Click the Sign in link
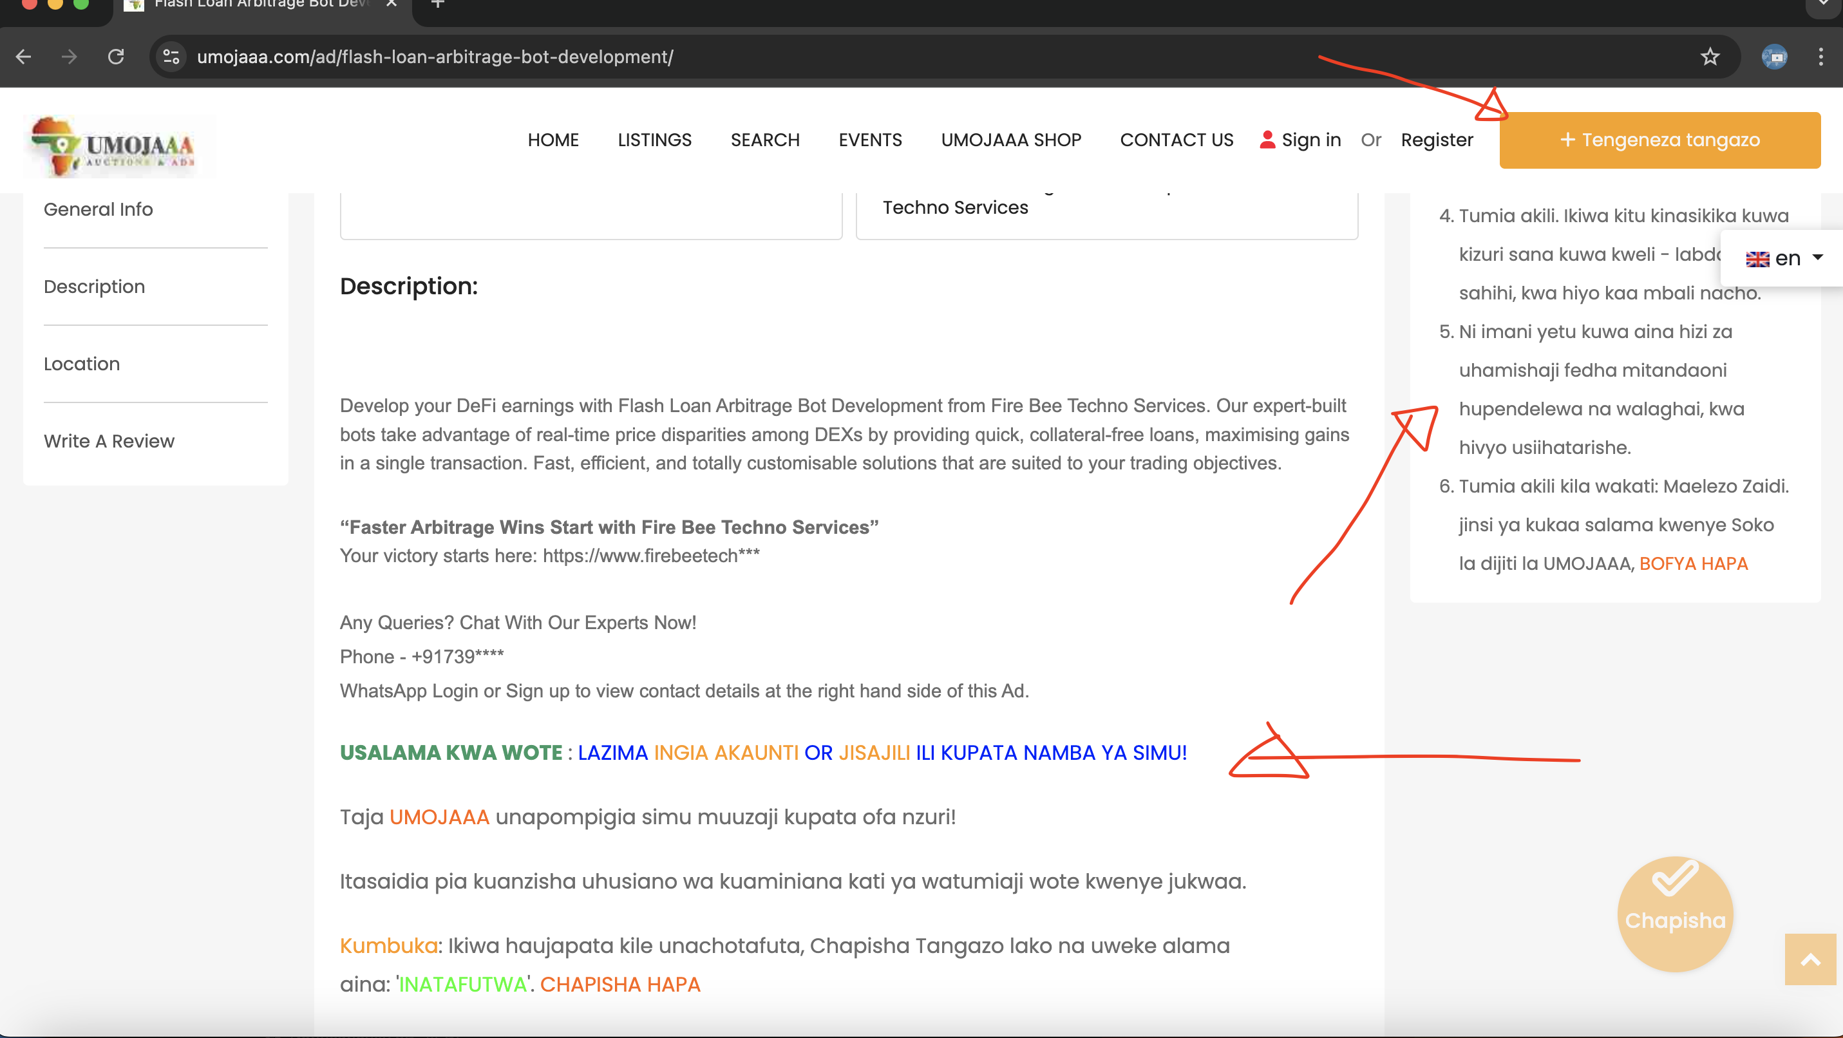Image resolution: width=1843 pixels, height=1038 pixels. 1310,140
